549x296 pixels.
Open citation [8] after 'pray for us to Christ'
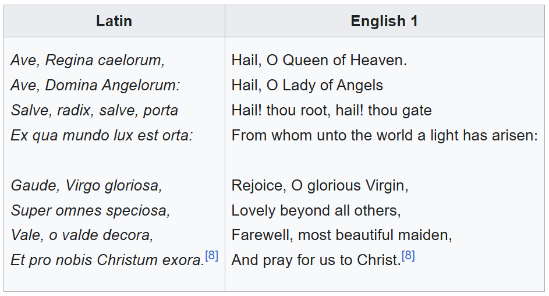point(408,256)
